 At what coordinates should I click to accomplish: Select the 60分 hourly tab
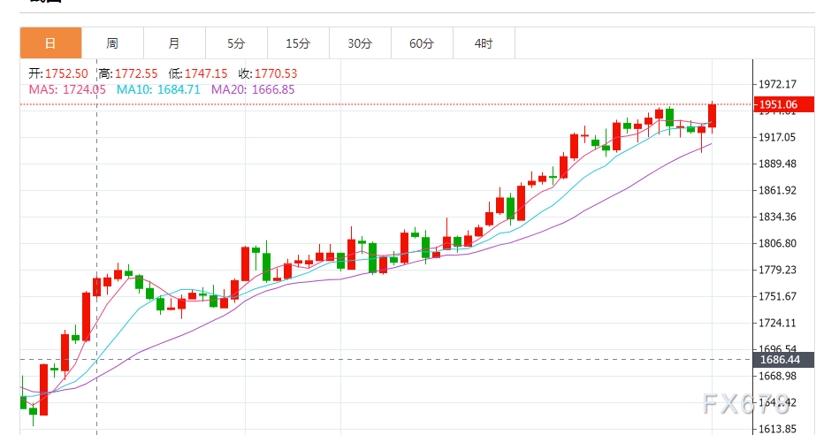coord(422,43)
